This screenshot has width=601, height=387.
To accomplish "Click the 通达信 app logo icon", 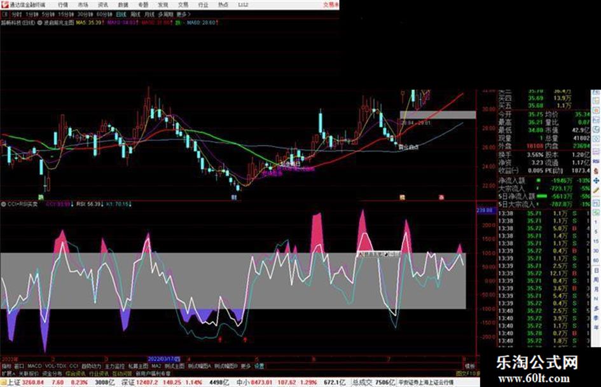I will coord(4,4).
